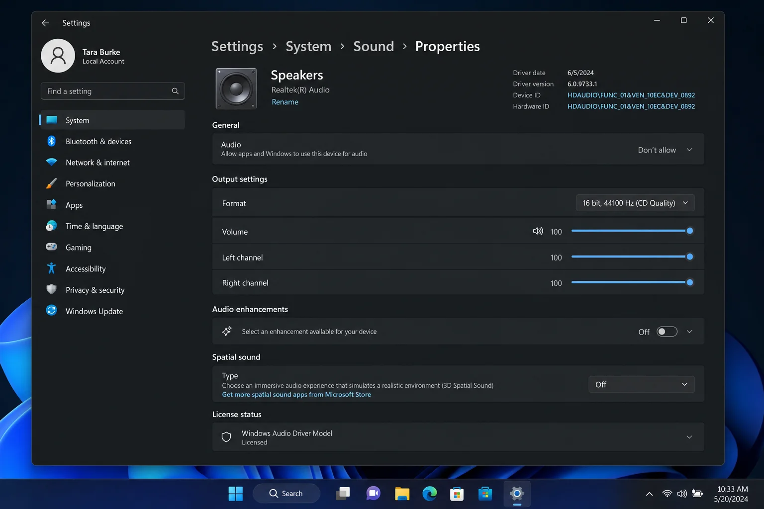764x509 pixels.
Task: Click the system tray volume icon
Action: pyautogui.click(x=682, y=494)
